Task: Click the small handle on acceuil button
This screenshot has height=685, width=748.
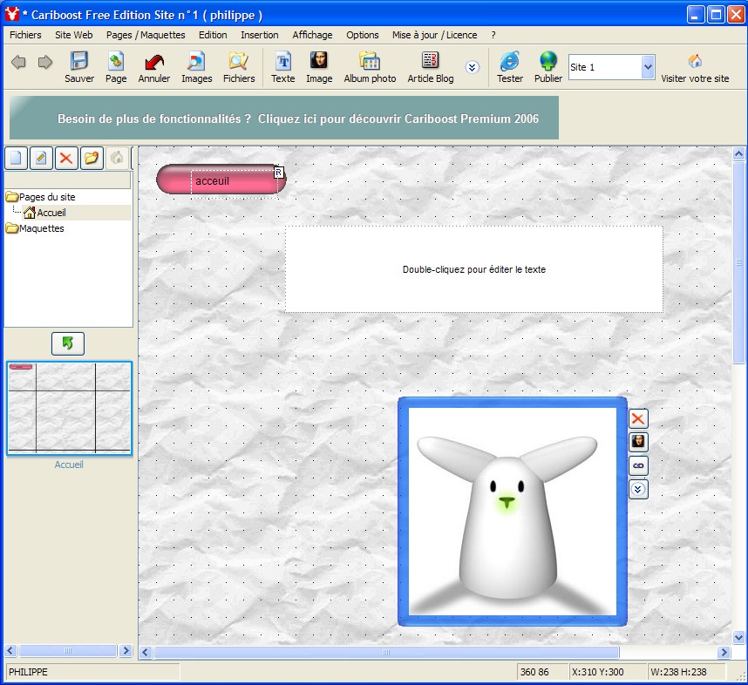Action: (279, 173)
